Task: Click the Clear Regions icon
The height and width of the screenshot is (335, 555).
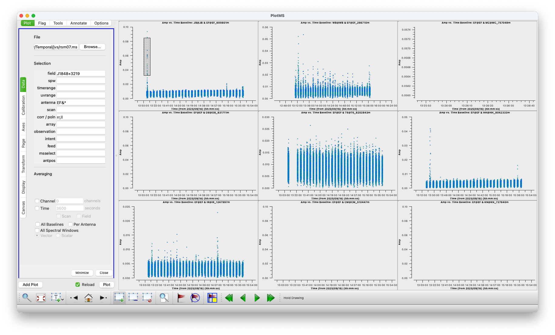Action: pyautogui.click(x=147, y=298)
